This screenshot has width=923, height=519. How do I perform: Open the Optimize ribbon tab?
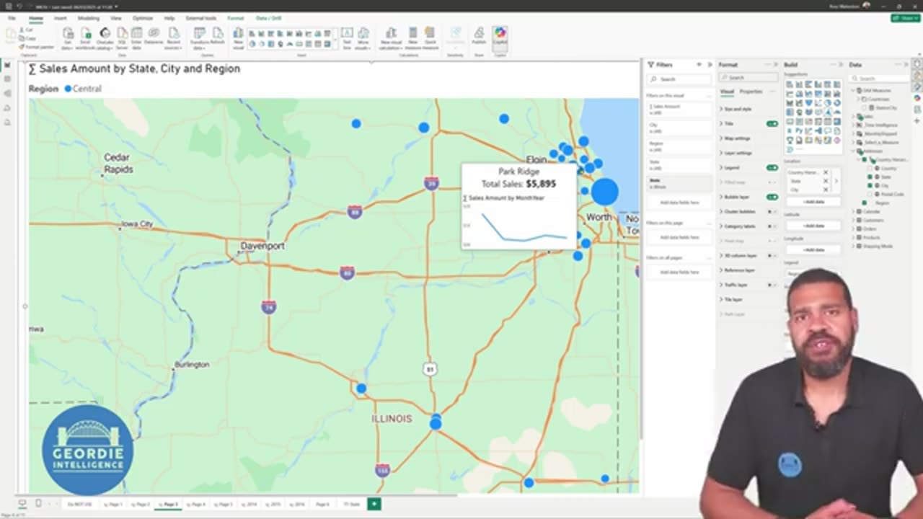pyautogui.click(x=143, y=18)
